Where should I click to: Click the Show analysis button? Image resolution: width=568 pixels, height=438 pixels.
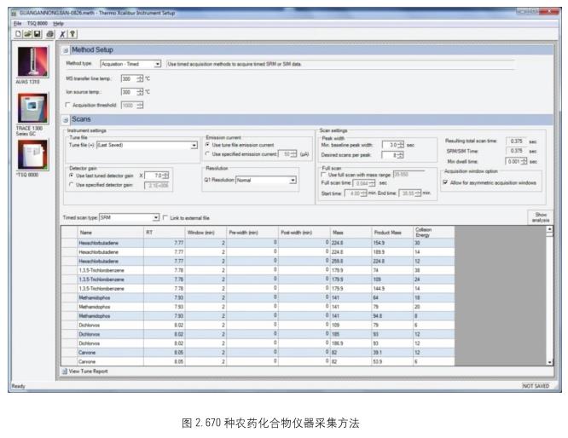(540, 217)
